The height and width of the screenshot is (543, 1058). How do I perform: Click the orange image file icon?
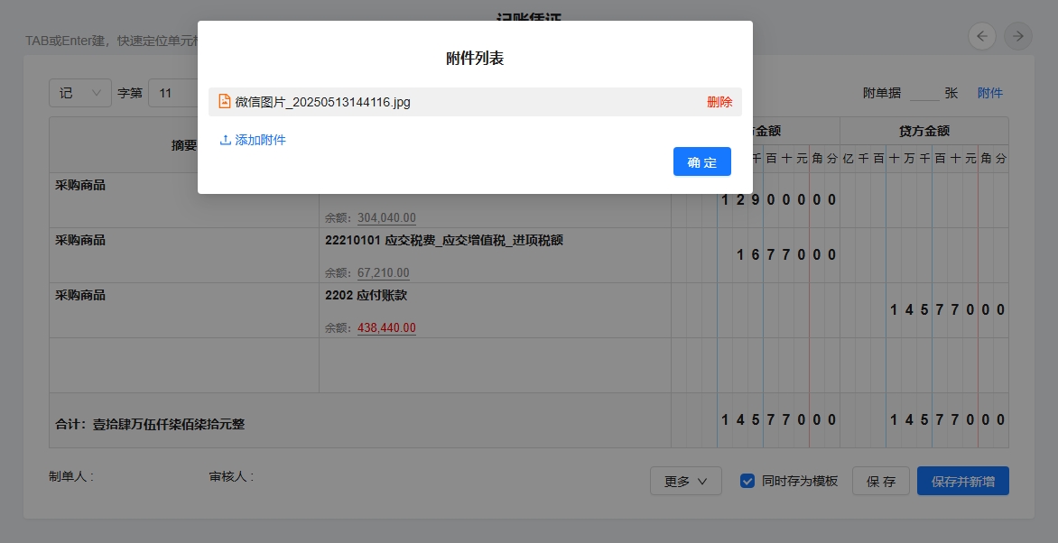click(225, 102)
